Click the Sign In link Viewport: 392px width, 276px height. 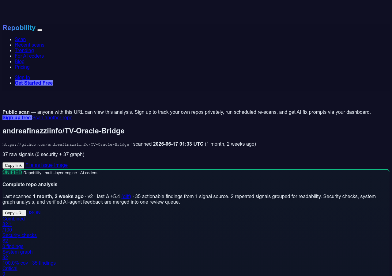(x=22, y=77)
